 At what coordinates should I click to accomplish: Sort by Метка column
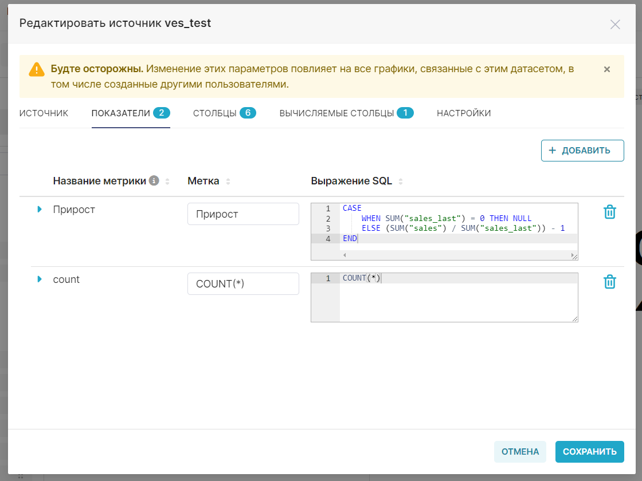(228, 182)
